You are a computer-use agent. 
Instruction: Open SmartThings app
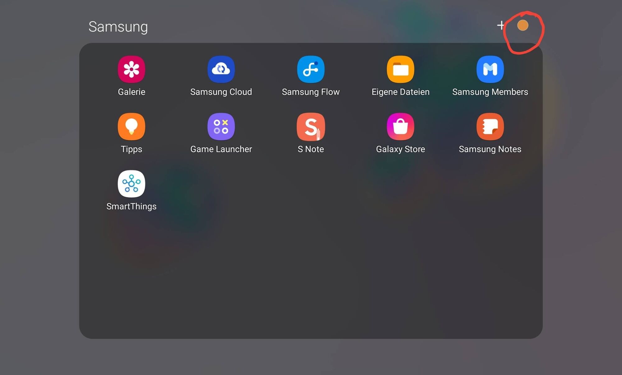[131, 184]
